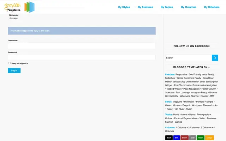Viewport: 226px width, 141px height.
Task: Focus the Username input field
Action: (x=82, y=45)
